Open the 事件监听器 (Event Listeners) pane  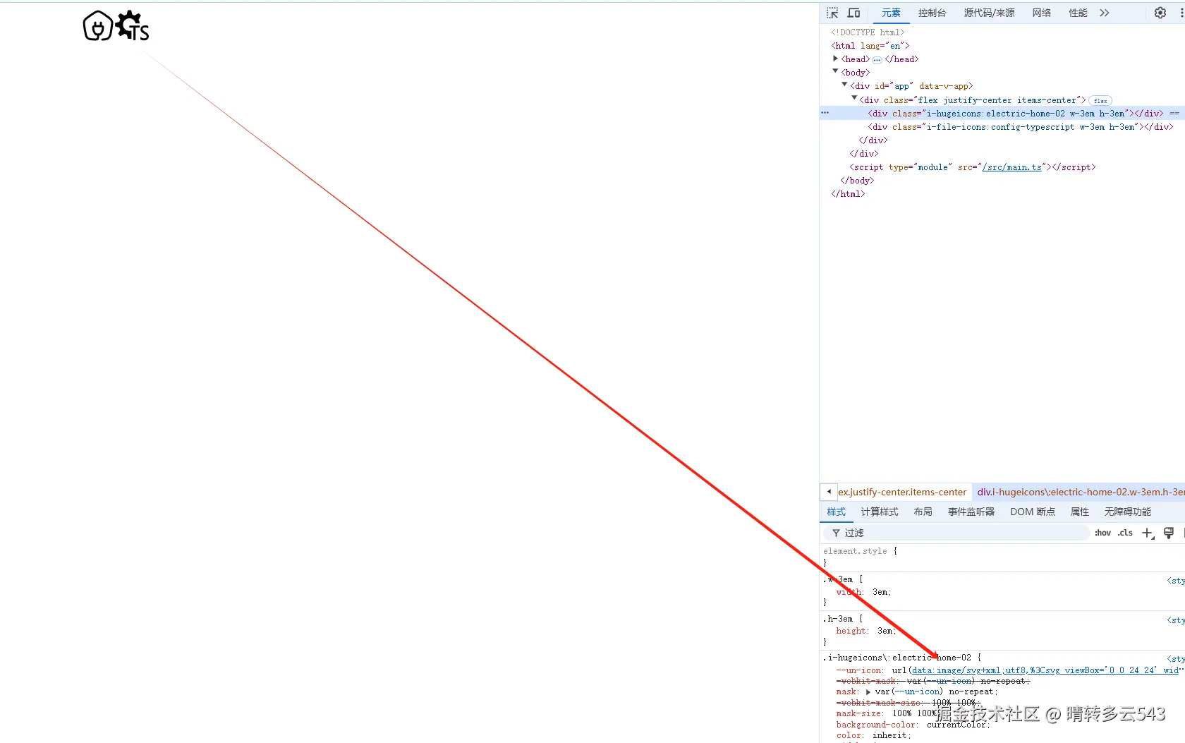[971, 512]
